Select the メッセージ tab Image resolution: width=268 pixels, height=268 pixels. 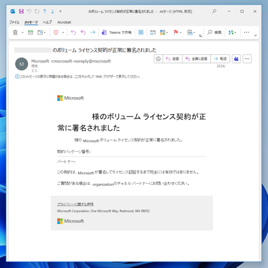31,22
